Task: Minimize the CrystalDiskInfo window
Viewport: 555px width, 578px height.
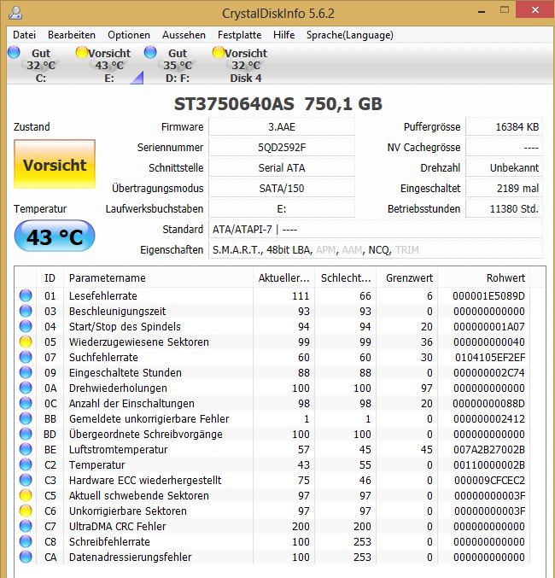Action: click(x=482, y=11)
